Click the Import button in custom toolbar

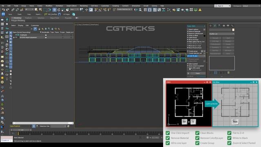(x=38, y=14)
